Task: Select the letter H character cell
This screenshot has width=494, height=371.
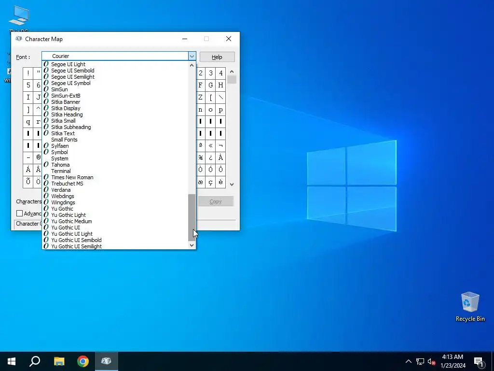Action: (220, 85)
